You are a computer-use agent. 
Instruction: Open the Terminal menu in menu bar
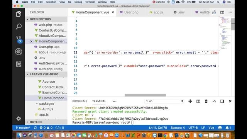pos(90,2)
